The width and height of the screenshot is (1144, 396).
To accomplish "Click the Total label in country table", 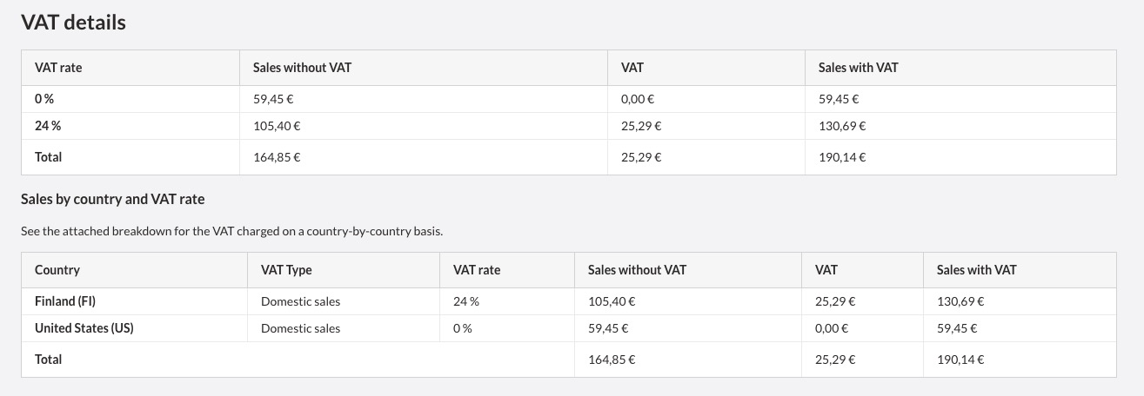I will tap(49, 359).
